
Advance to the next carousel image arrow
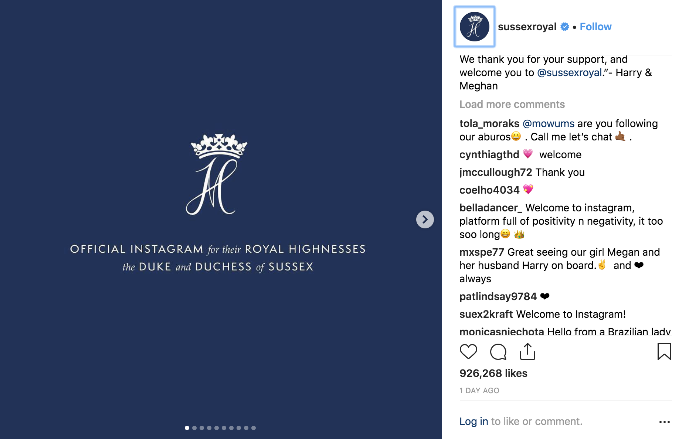coord(425,219)
